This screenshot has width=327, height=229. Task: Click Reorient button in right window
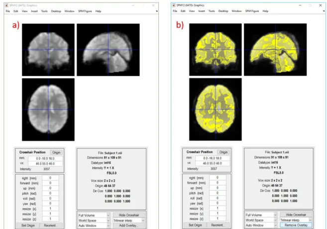pyautogui.click(x=218, y=225)
